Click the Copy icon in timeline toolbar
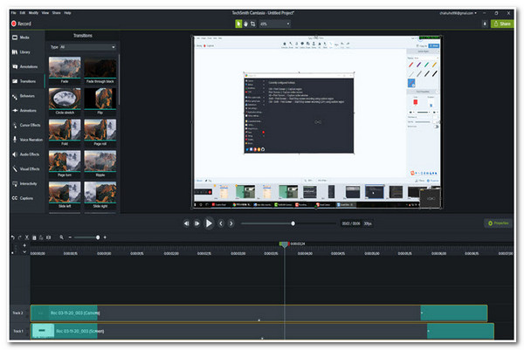This screenshot has height=350, width=524. [34, 237]
